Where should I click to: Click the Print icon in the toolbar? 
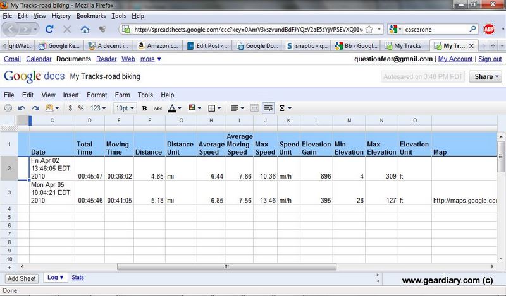coord(8,108)
